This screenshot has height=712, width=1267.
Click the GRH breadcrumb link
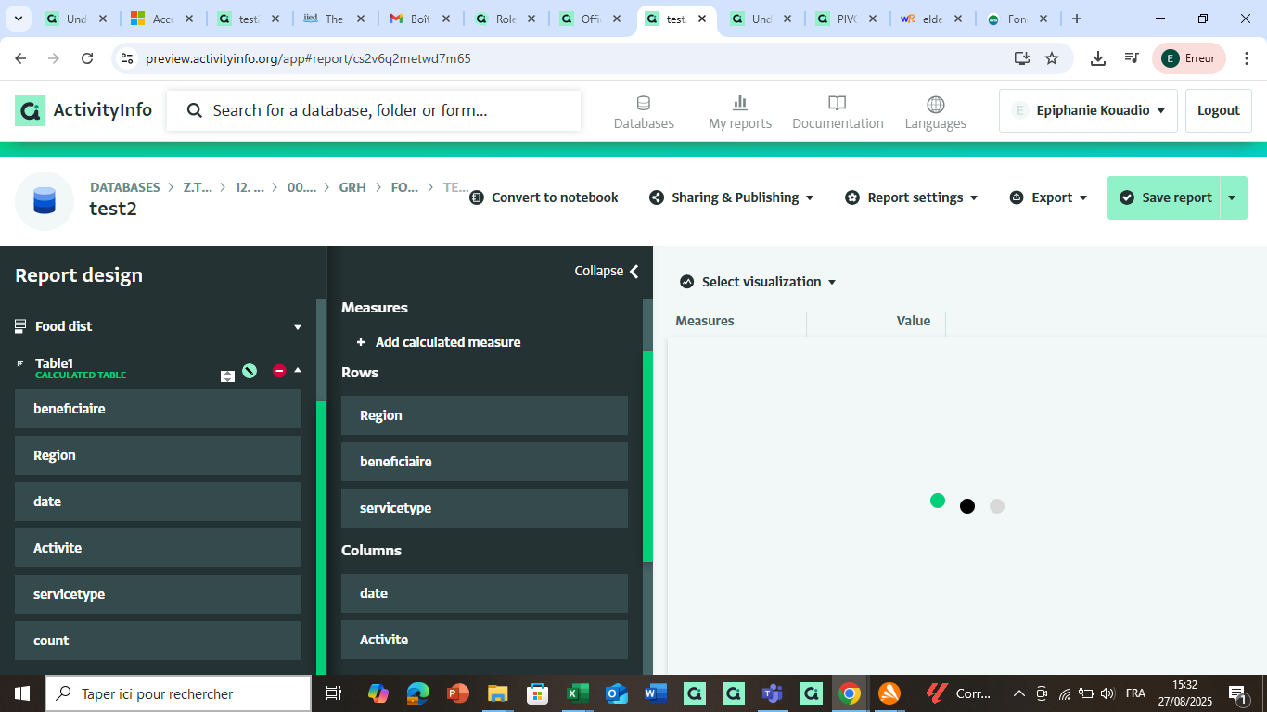tap(352, 187)
